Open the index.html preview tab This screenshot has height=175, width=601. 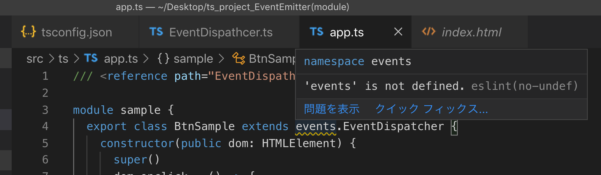[471, 32]
